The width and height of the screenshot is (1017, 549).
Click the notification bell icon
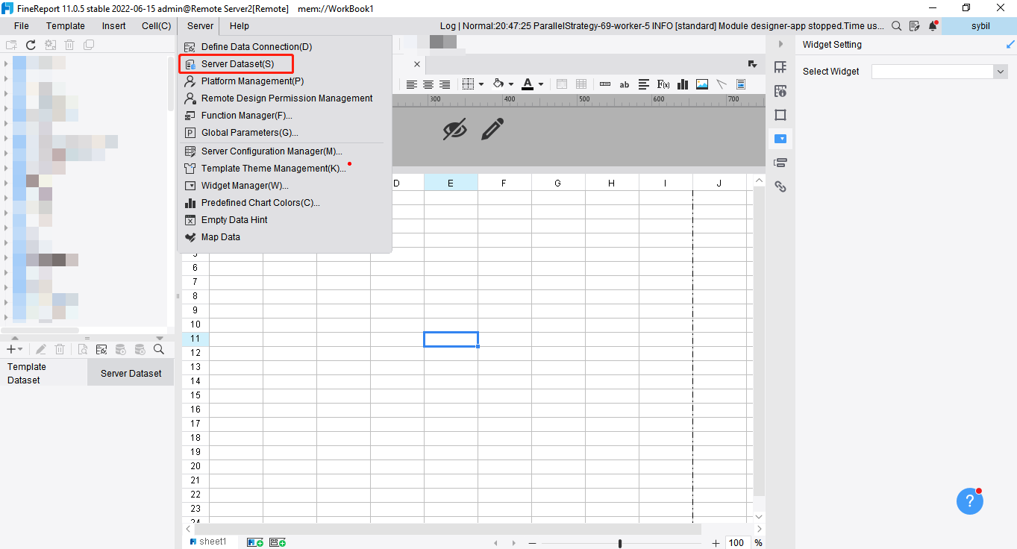tap(933, 26)
